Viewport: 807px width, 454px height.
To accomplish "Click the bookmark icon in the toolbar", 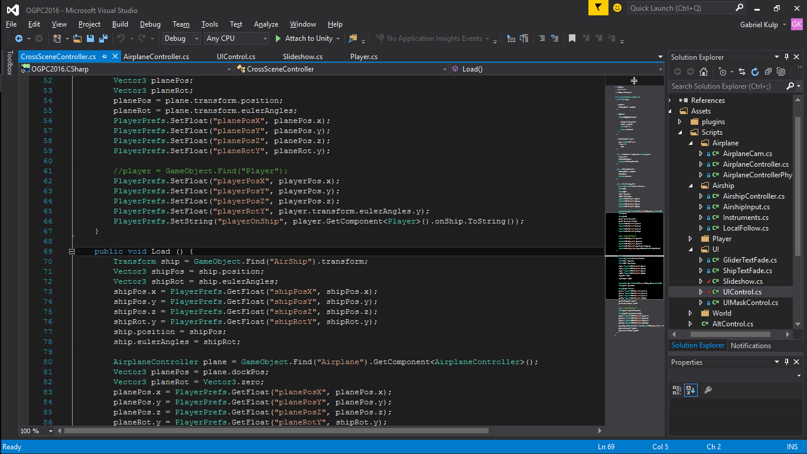I will point(572,38).
